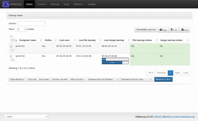Image resolution: width=198 pixels, height=121 pixels.
Task: Sort by Last image backup arrows
Action: (129, 40)
